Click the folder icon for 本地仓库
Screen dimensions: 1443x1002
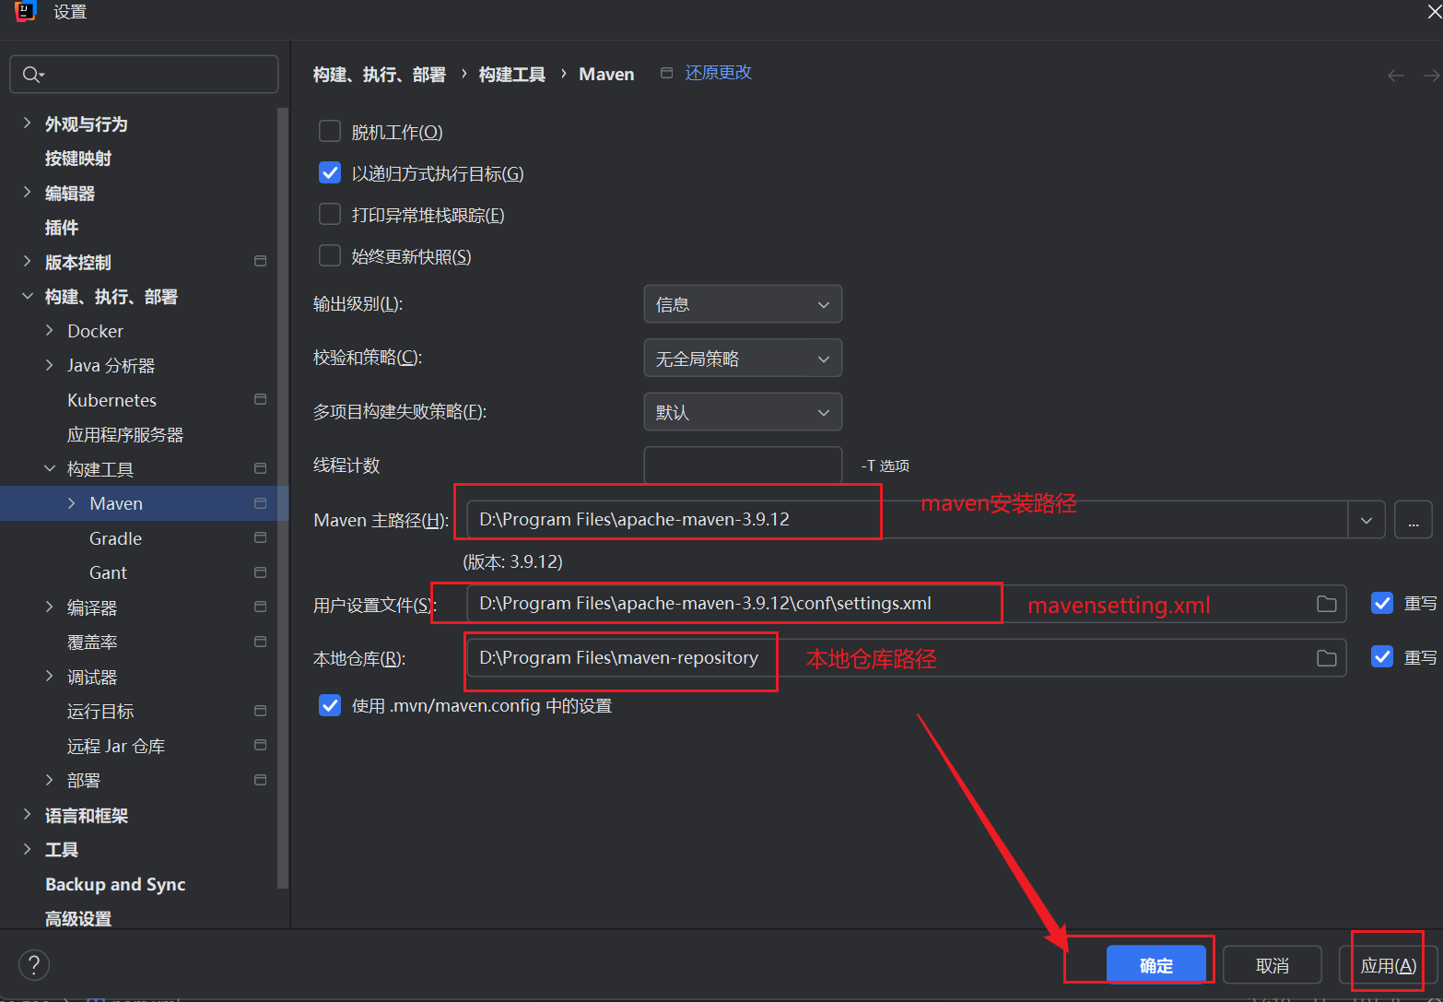[x=1327, y=658]
